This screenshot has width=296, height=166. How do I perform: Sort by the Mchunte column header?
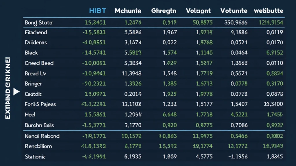click(x=128, y=11)
